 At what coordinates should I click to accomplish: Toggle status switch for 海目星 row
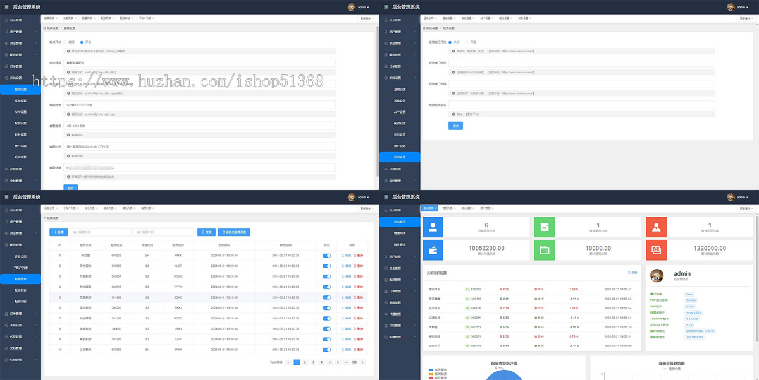pos(326,256)
